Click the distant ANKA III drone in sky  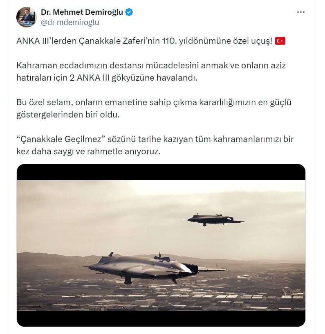(214, 220)
